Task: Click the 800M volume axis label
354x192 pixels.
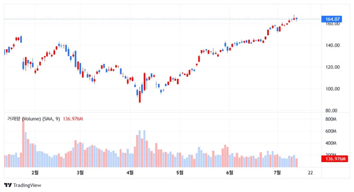Action: click(331, 119)
